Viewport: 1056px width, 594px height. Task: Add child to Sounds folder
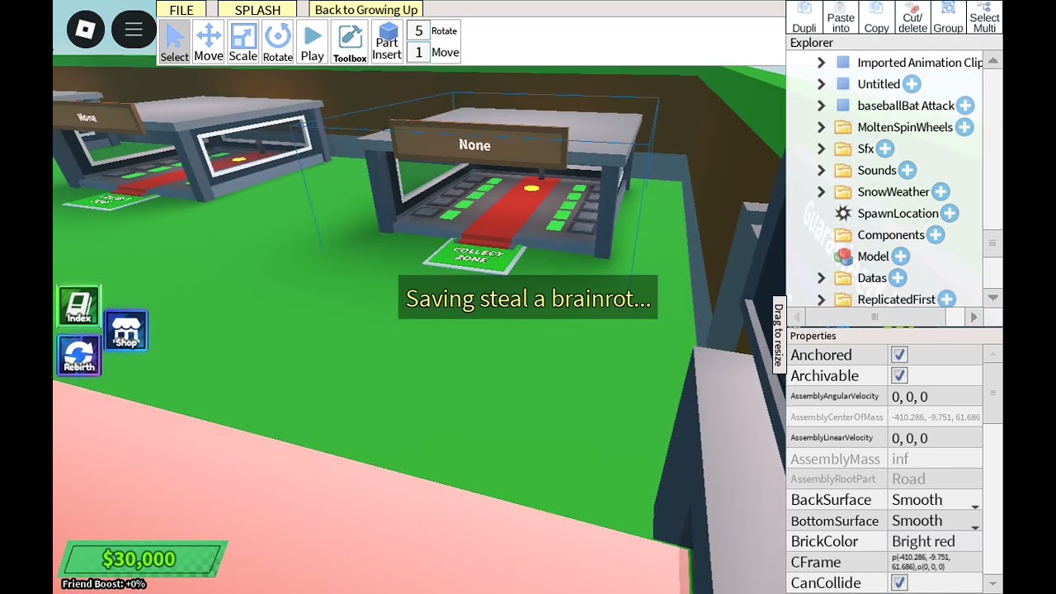coord(907,170)
